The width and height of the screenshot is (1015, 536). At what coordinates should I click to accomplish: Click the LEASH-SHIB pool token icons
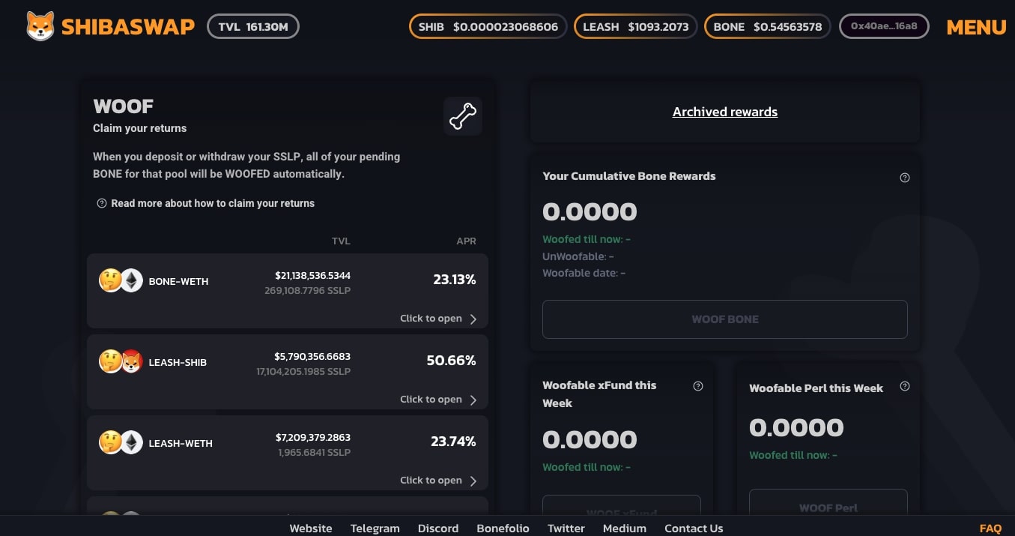(121, 362)
